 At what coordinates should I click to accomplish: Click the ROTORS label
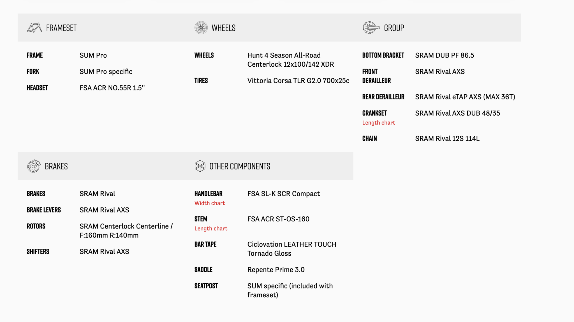tap(36, 226)
